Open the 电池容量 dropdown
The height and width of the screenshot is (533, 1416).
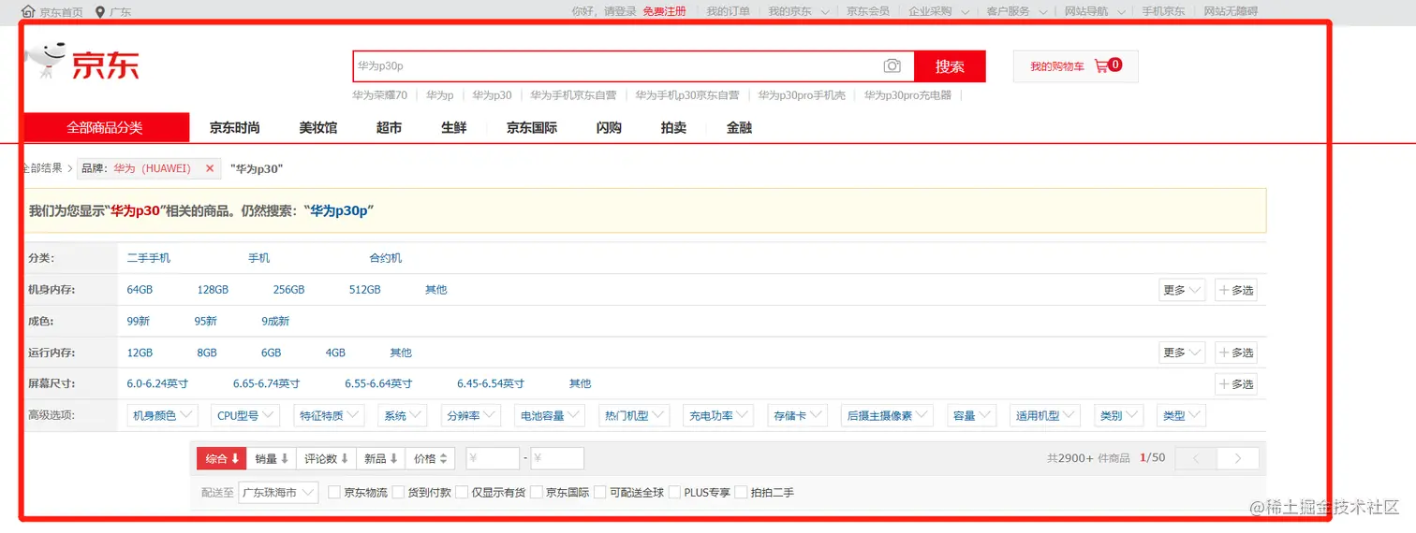coord(549,415)
